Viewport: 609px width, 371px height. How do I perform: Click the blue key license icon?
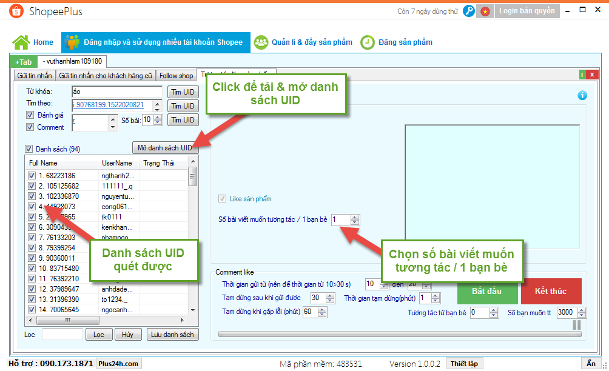coord(468,11)
